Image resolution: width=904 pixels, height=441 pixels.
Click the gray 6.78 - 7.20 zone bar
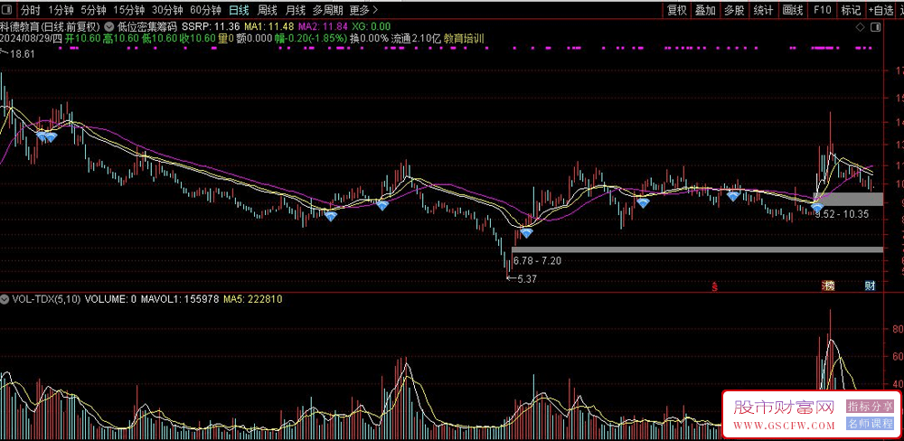[x=697, y=249]
